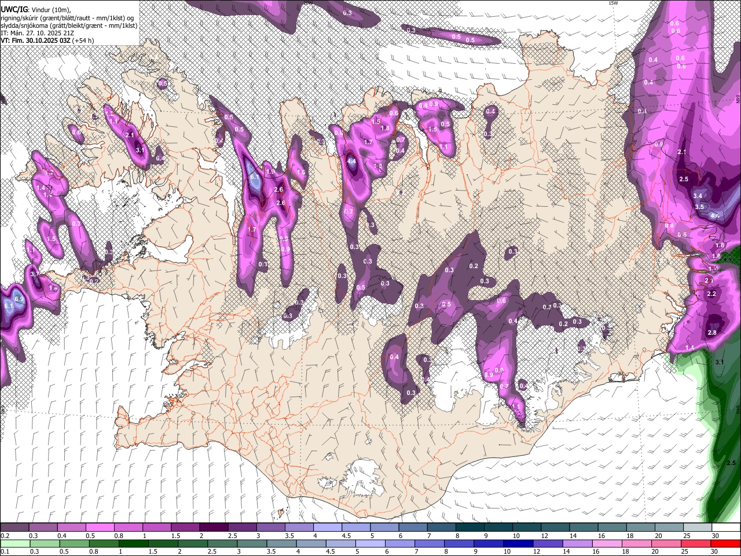
Task: Click the valid time line 'VT: Fim. 30.10.2025 03Z'
Action: point(36,41)
